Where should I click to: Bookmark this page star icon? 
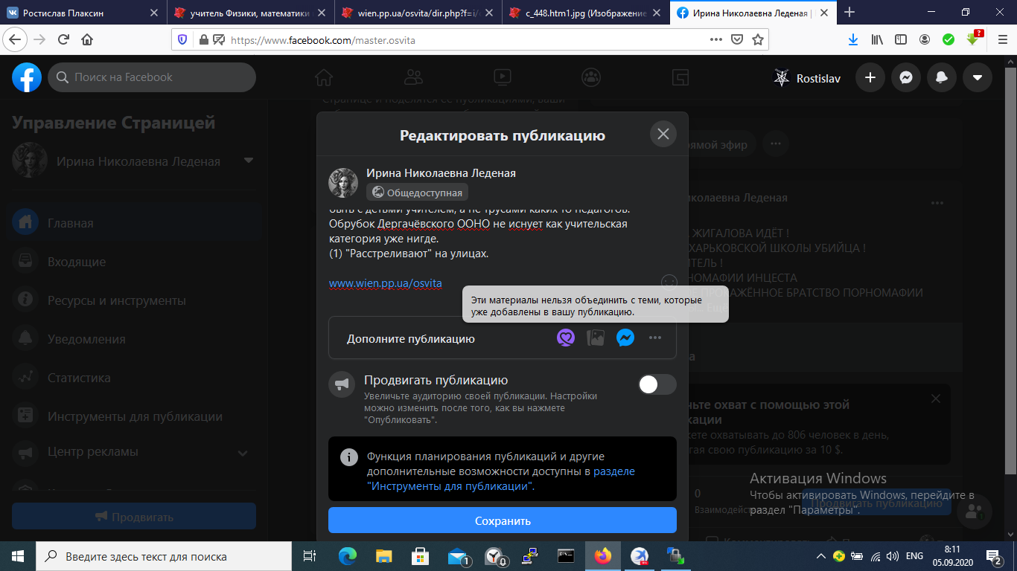tap(757, 39)
